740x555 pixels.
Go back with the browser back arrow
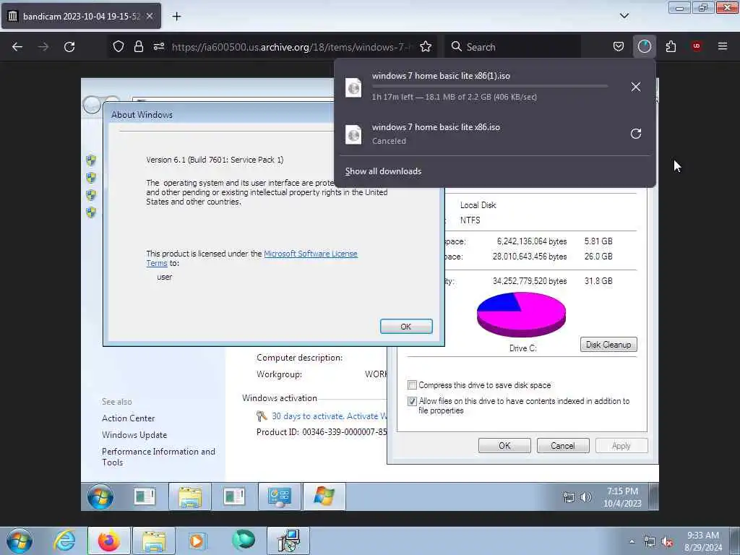point(17,47)
